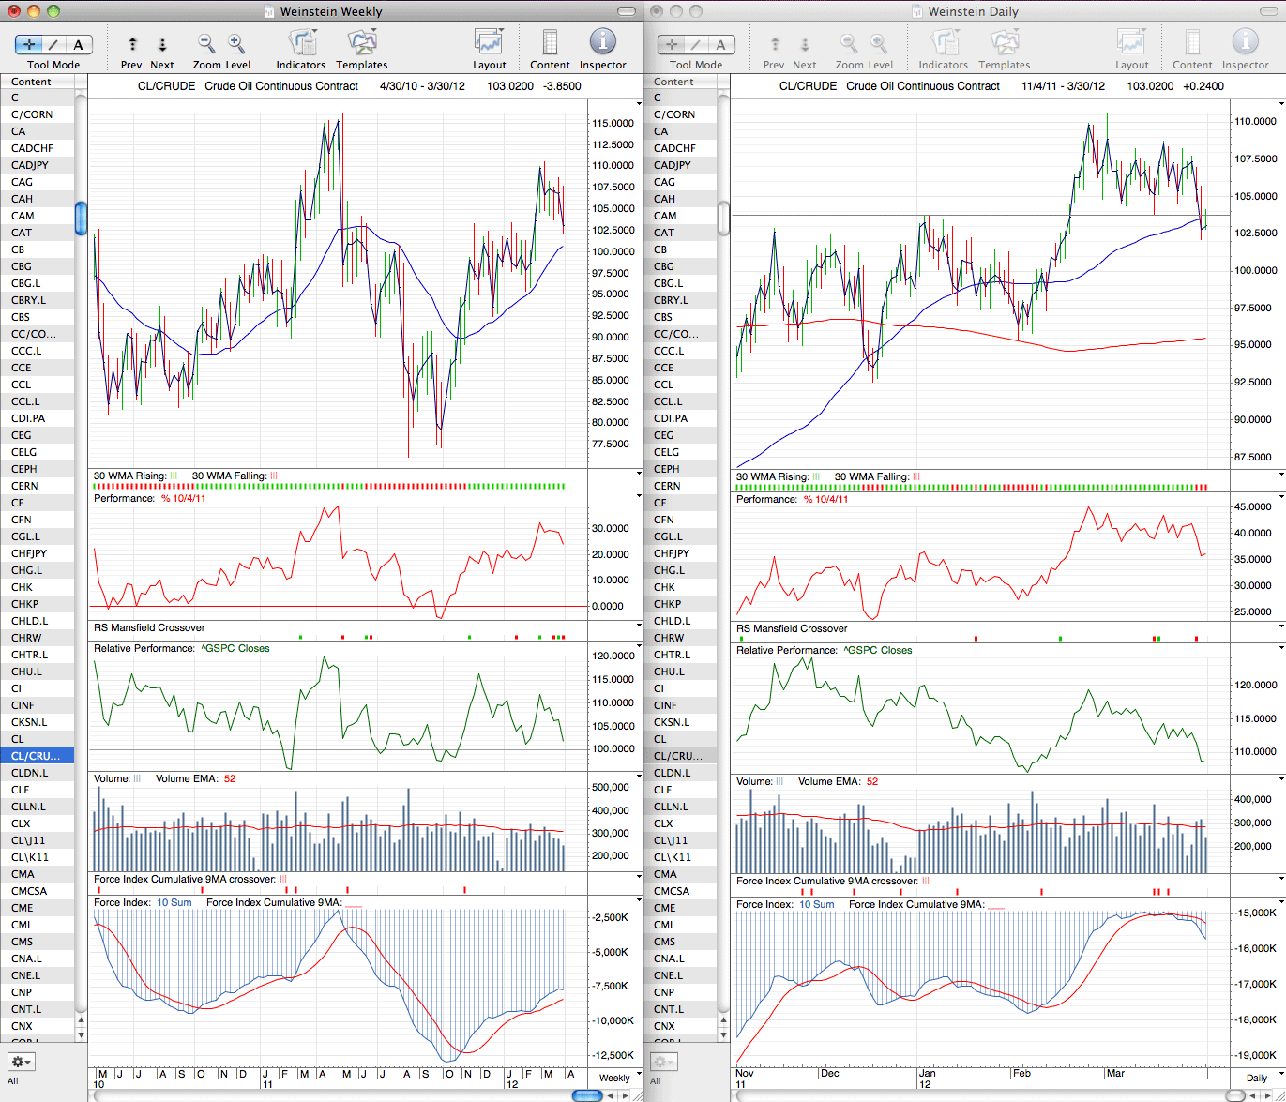Go to previous symbol with Prev arrow
Screen dimensions: 1286x1102
click(x=132, y=44)
